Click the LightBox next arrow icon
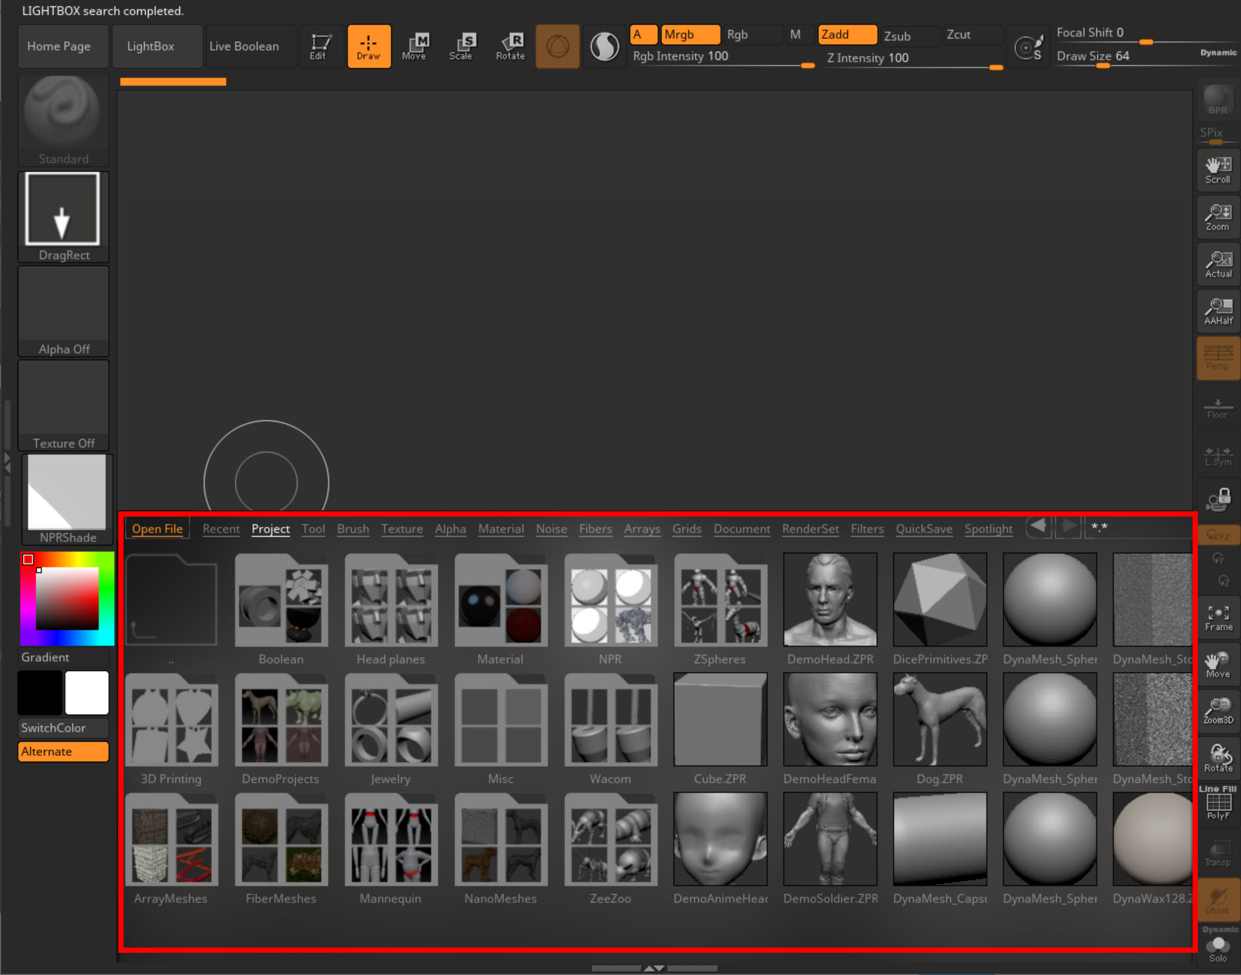Image resolution: width=1241 pixels, height=975 pixels. pos(1068,526)
